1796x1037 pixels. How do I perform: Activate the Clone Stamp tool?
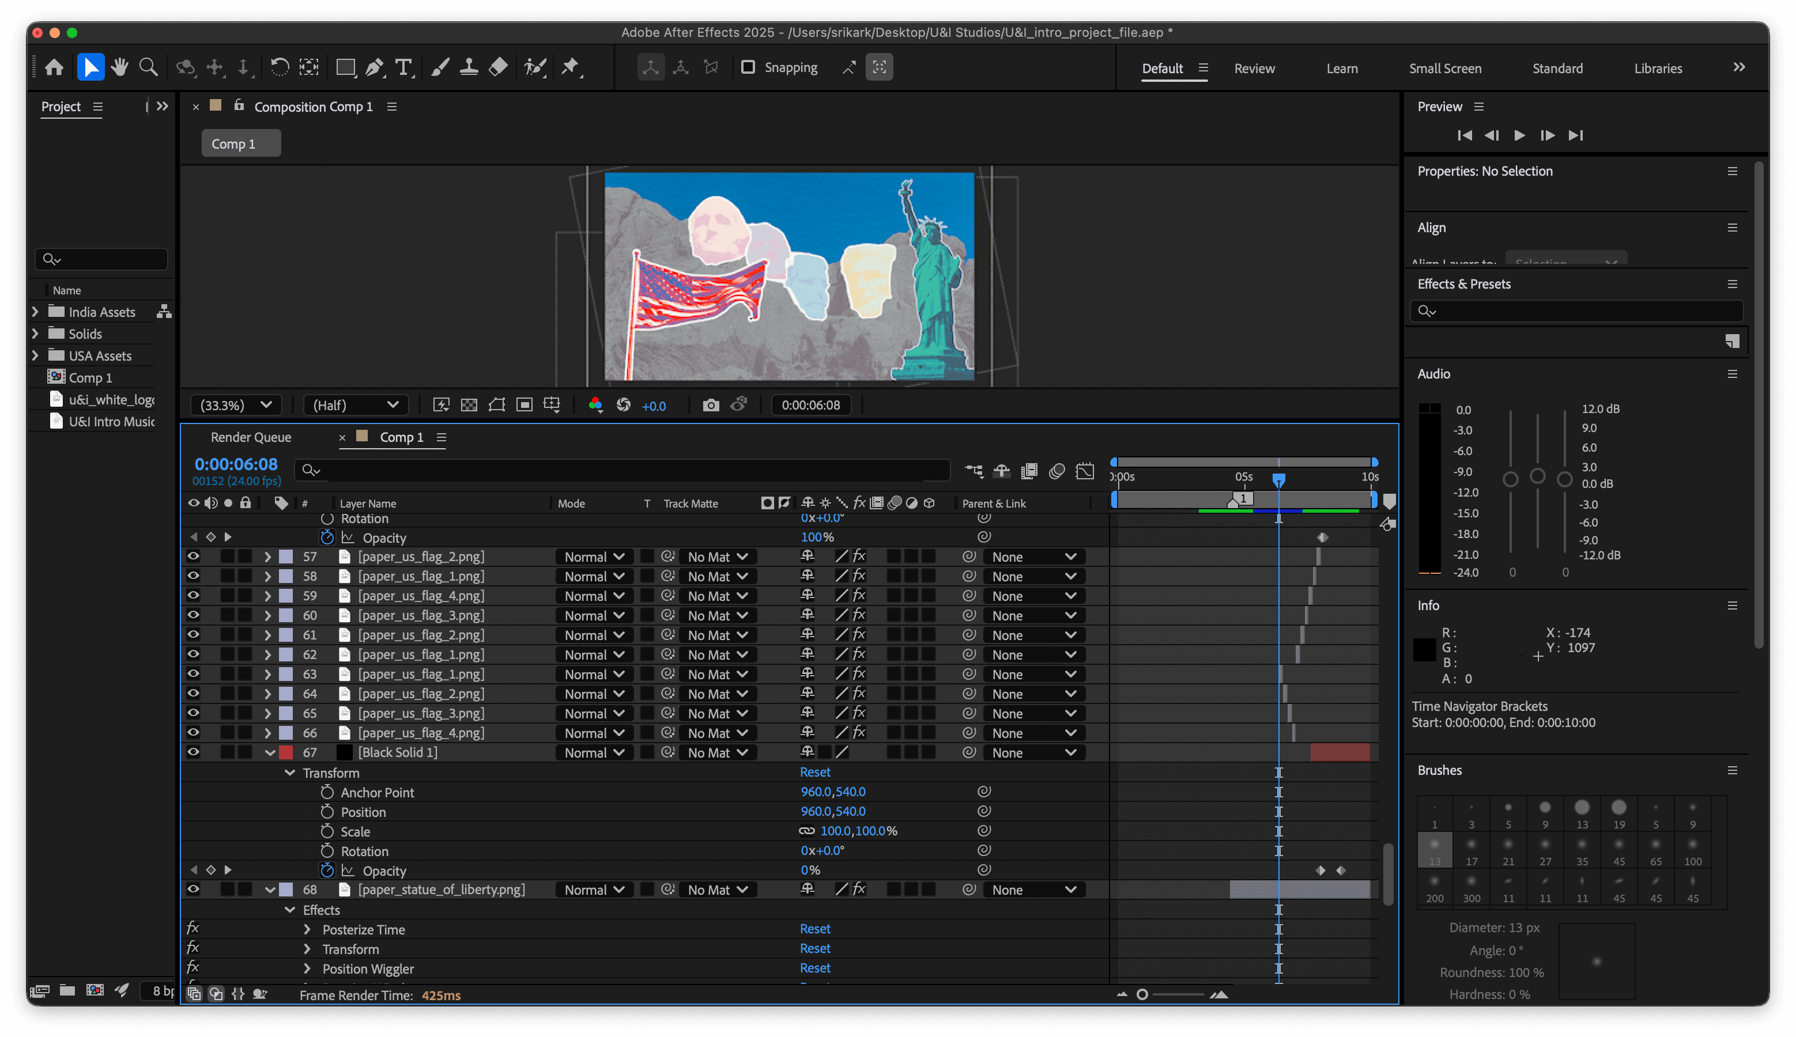click(469, 67)
